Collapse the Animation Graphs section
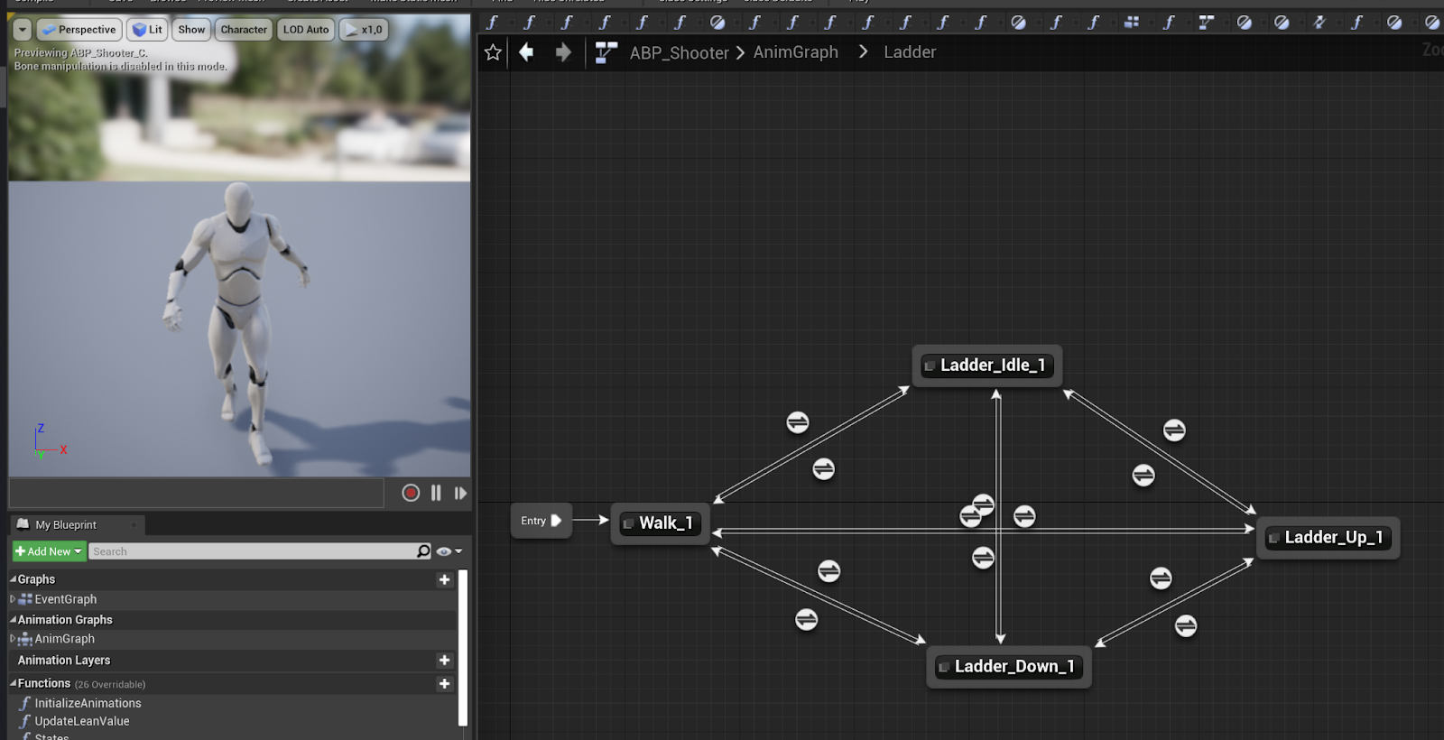The width and height of the screenshot is (1444, 740). (x=13, y=619)
